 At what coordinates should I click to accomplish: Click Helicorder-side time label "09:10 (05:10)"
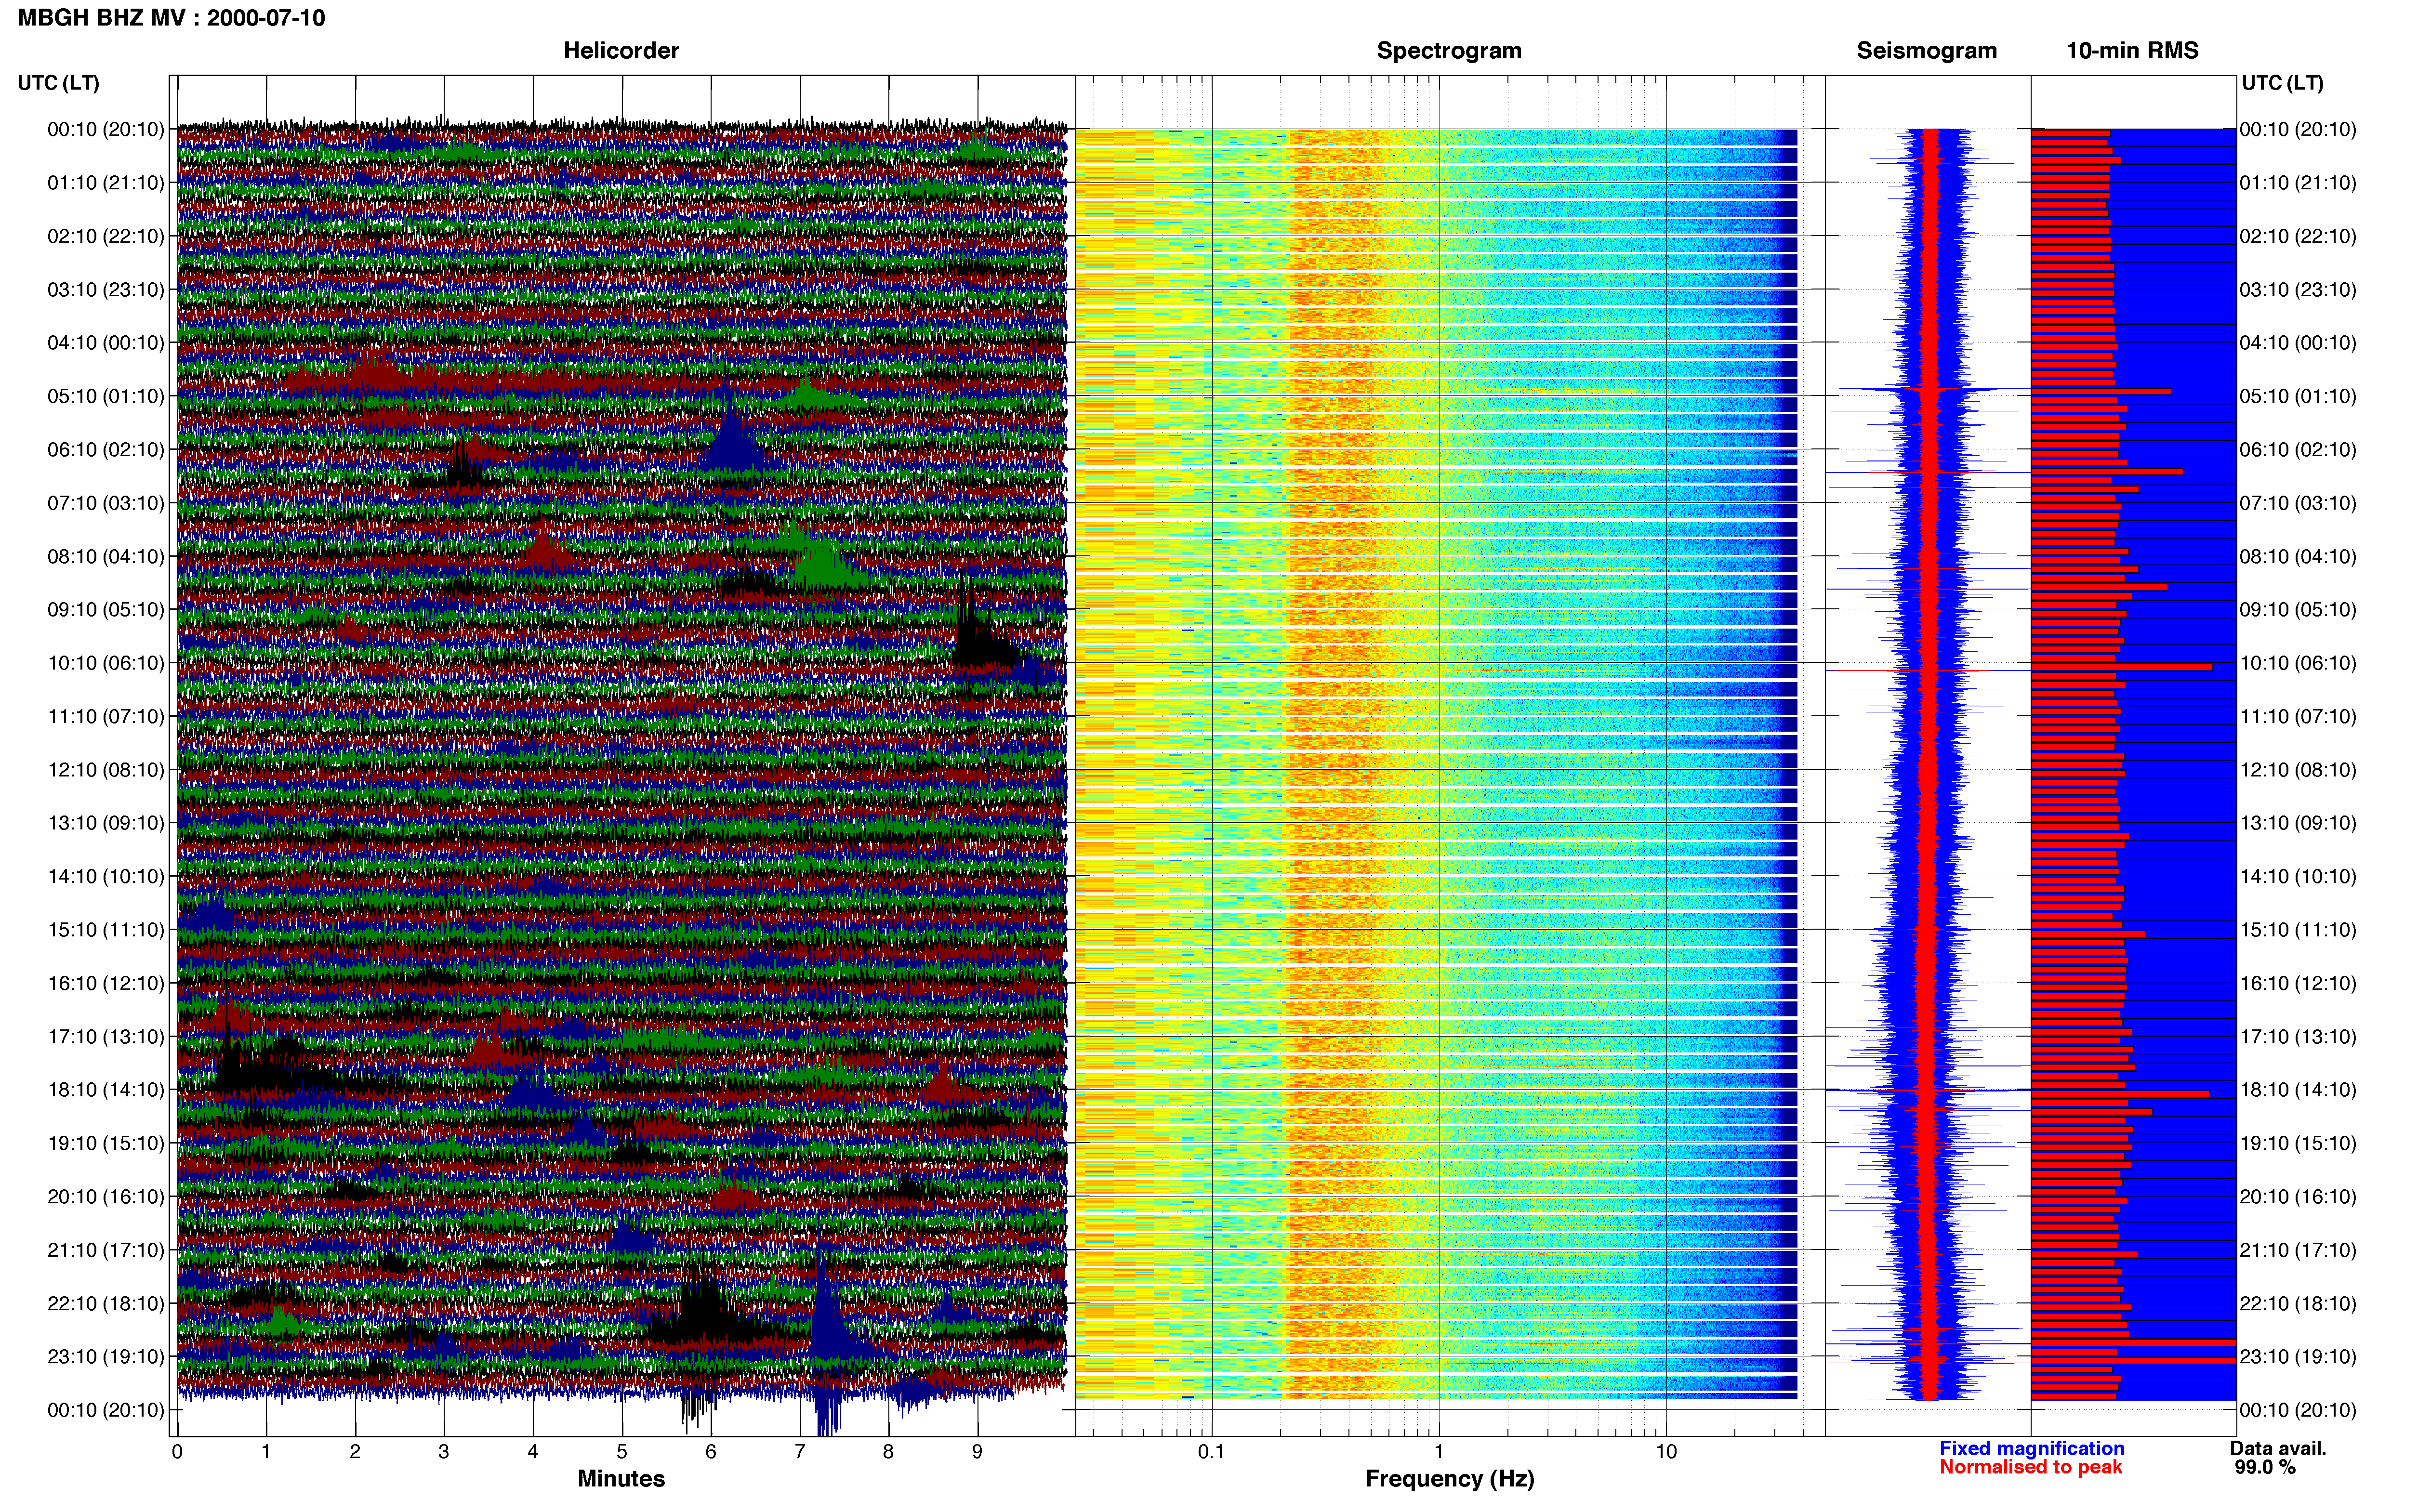[106, 610]
